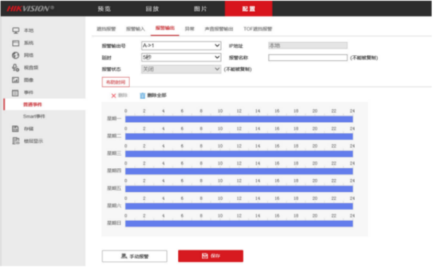The height and width of the screenshot is (268, 433).
Task: Open the 视音频 video audio icon
Action: coord(16,68)
